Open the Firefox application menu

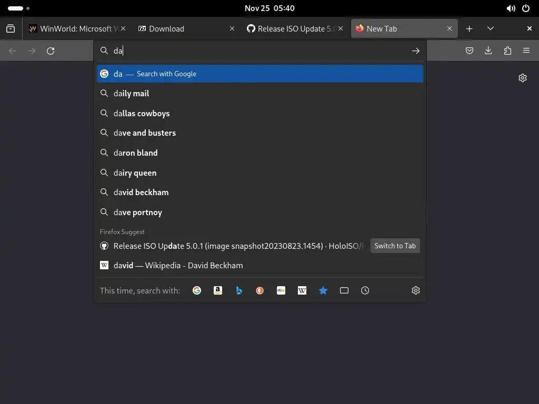click(526, 50)
